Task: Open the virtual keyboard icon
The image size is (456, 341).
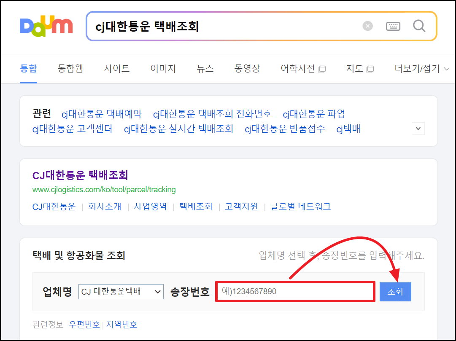Action: click(x=393, y=26)
